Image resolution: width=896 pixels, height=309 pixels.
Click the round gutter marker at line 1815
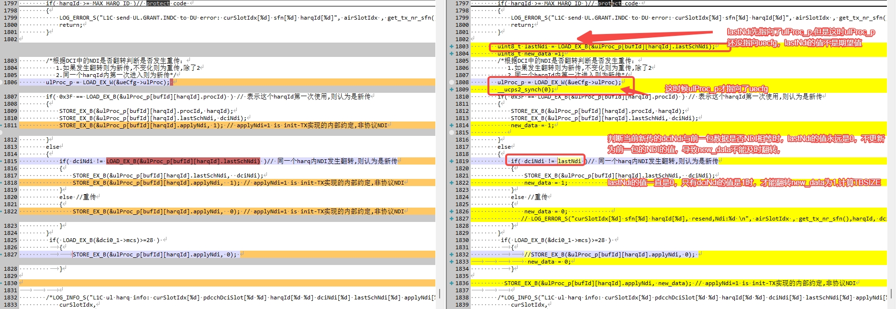(x=452, y=132)
